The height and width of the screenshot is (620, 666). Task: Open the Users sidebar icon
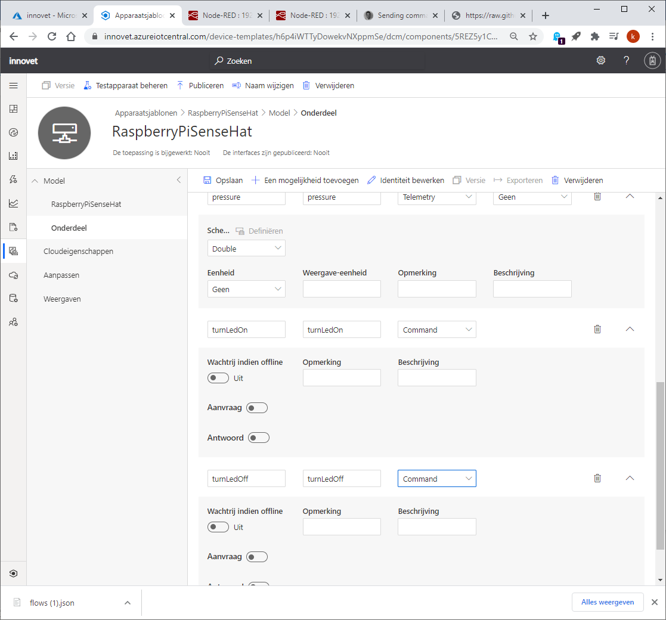(13, 322)
